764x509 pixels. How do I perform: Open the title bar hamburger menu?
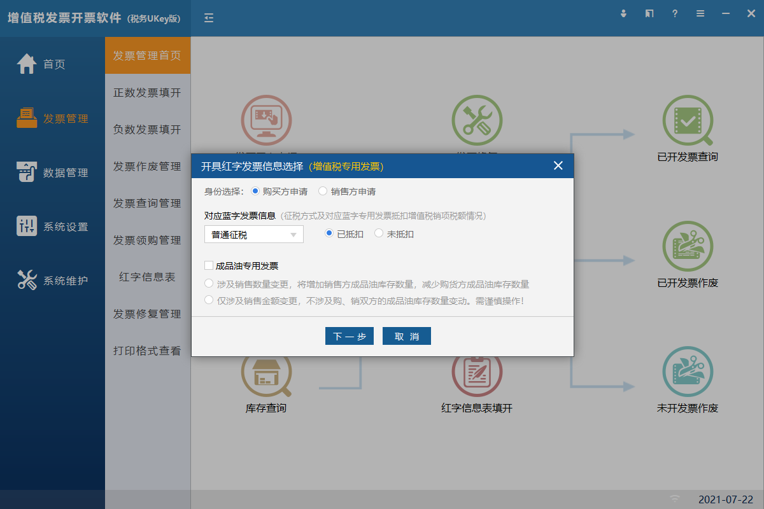(x=700, y=13)
